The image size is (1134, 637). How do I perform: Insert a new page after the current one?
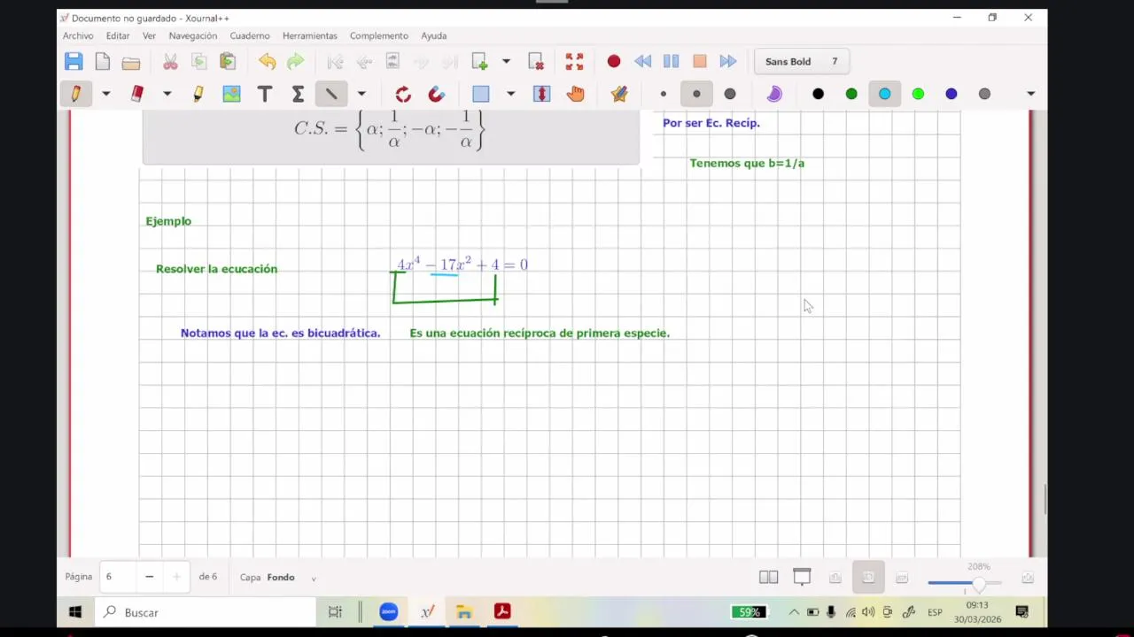[479, 61]
